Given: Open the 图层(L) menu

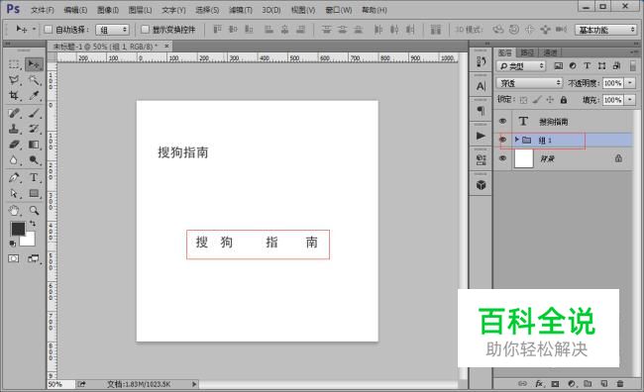Looking at the screenshot, I should tap(140, 10).
